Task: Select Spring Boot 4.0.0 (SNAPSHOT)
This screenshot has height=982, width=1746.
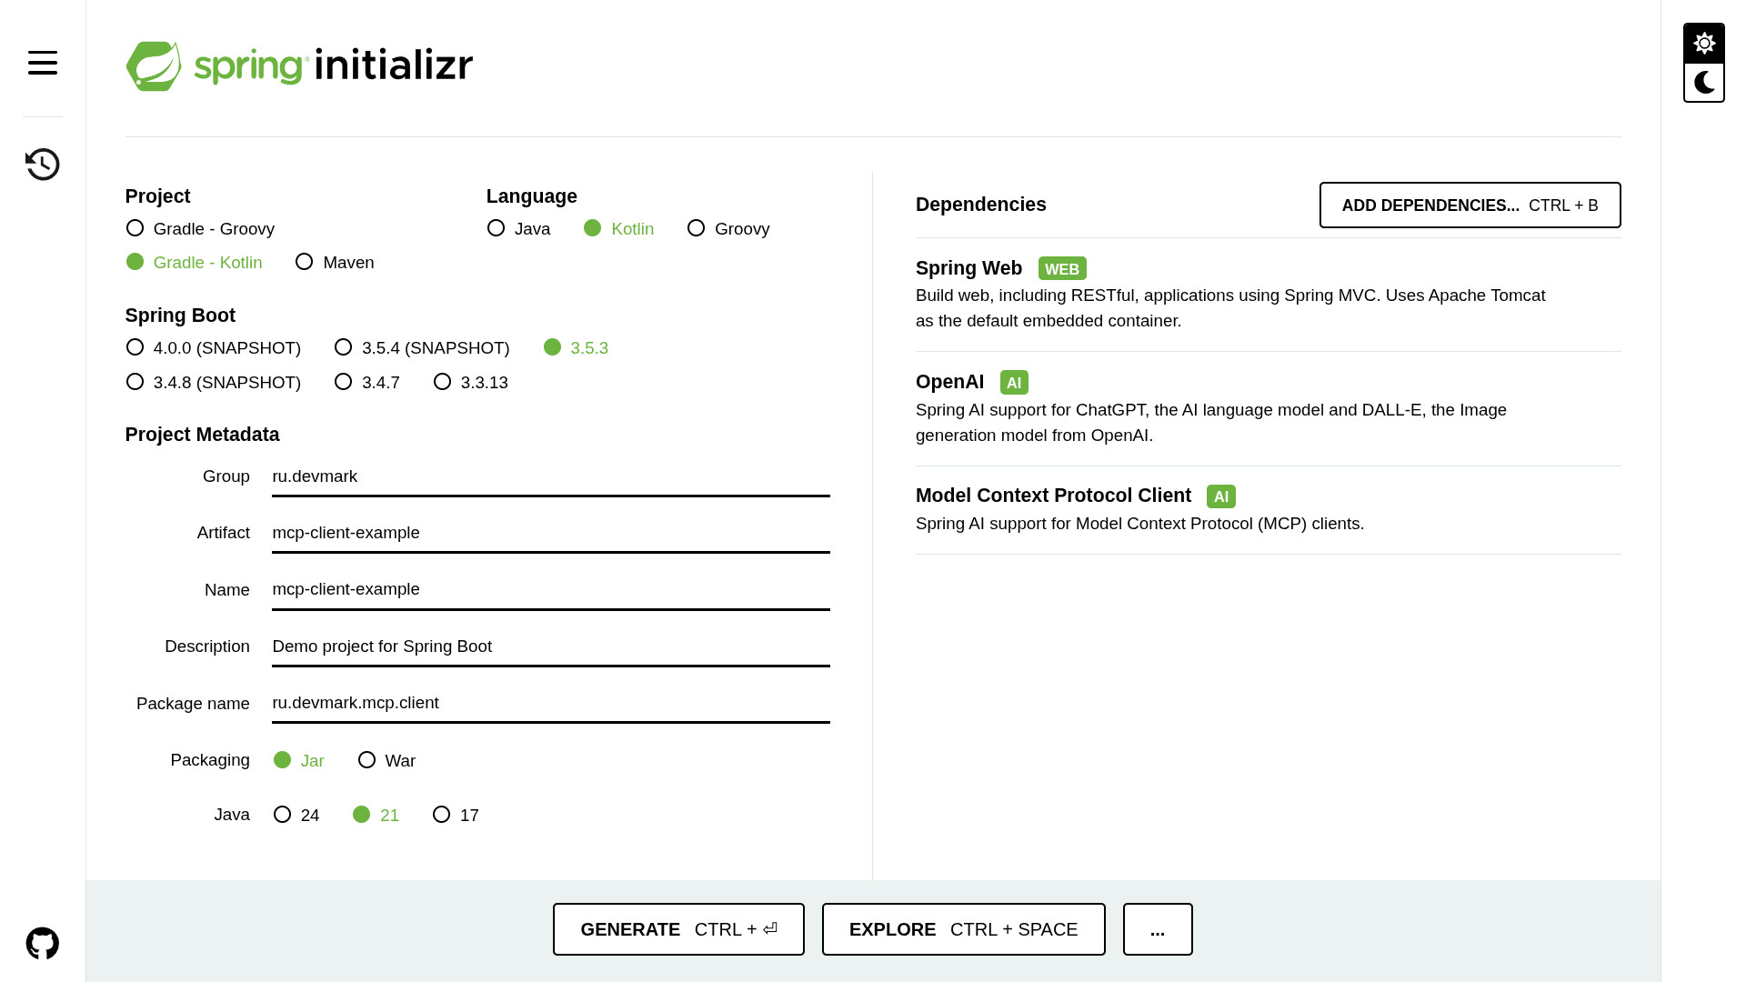Action: click(213, 348)
